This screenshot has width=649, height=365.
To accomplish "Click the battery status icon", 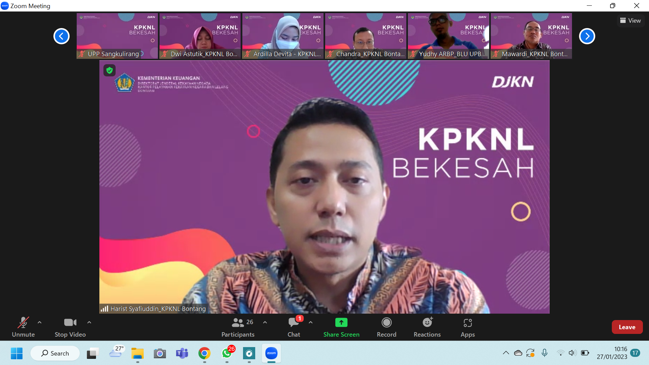I will [x=585, y=353].
